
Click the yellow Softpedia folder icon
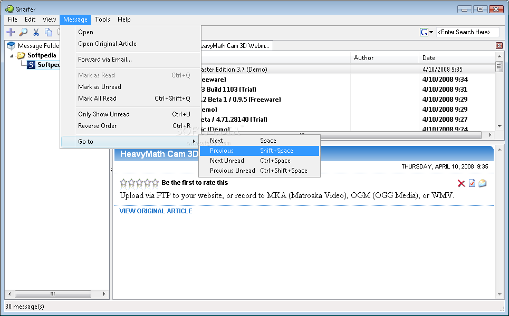click(x=21, y=55)
